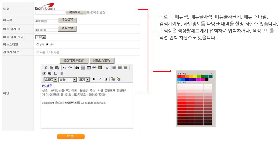Viewport: 278px width, 142px height.
Task: Click the increase indent icon
Action: [50, 73]
